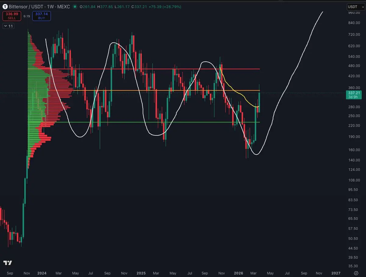Click the blue BUY 337.14 button
The image size is (366, 277).
(x=41, y=16)
